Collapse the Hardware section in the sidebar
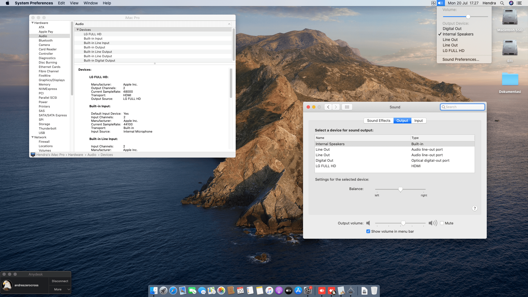 point(33,23)
